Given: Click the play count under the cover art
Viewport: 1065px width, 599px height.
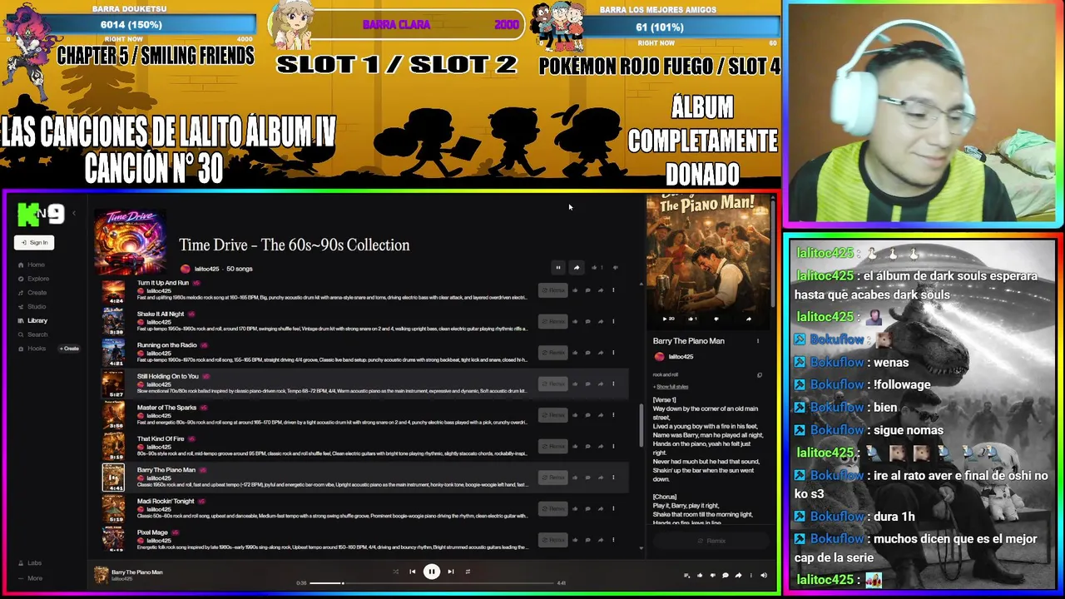Looking at the screenshot, I should pos(668,319).
